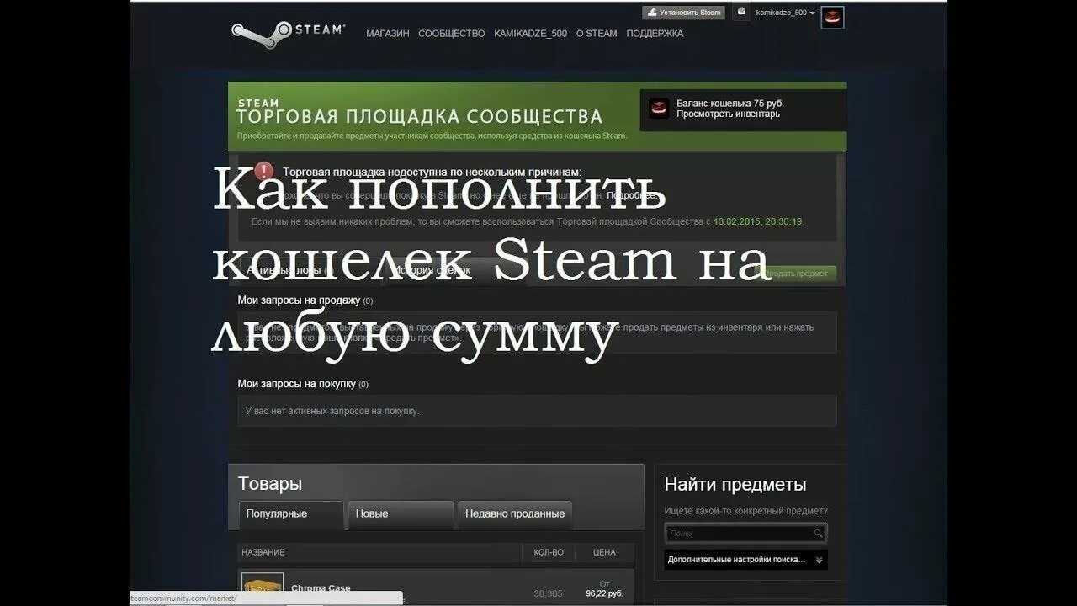Click the КОЛ-ВО column header

click(549, 552)
